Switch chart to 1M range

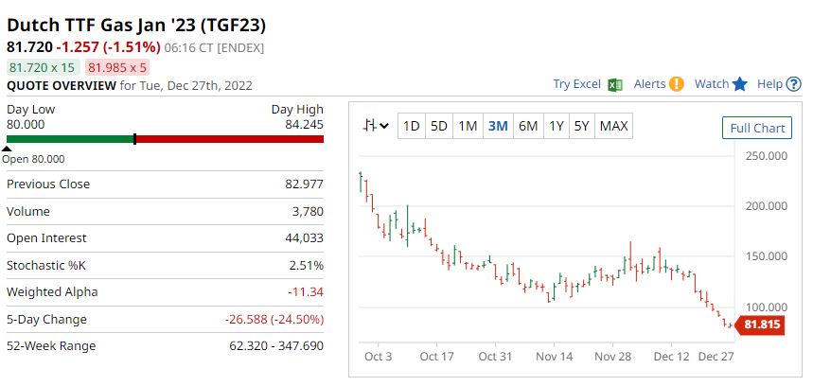click(468, 126)
